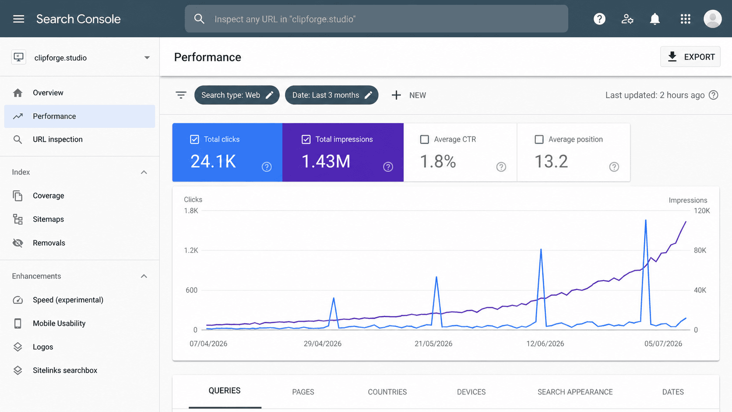Switch to the PAGES tab
The width and height of the screenshot is (732, 412).
303,392
